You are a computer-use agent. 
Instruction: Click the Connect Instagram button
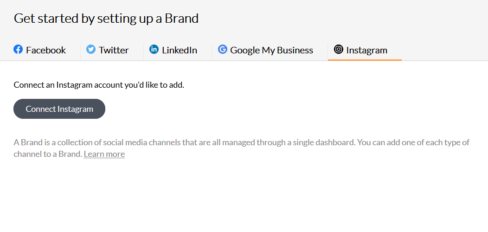click(59, 109)
